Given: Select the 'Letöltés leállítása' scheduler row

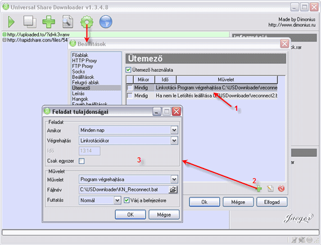Looking at the screenshot, I should click(x=202, y=96).
